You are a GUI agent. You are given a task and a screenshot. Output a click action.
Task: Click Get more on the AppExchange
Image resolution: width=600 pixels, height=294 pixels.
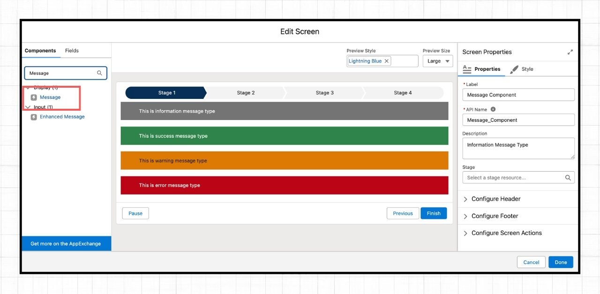pos(66,244)
